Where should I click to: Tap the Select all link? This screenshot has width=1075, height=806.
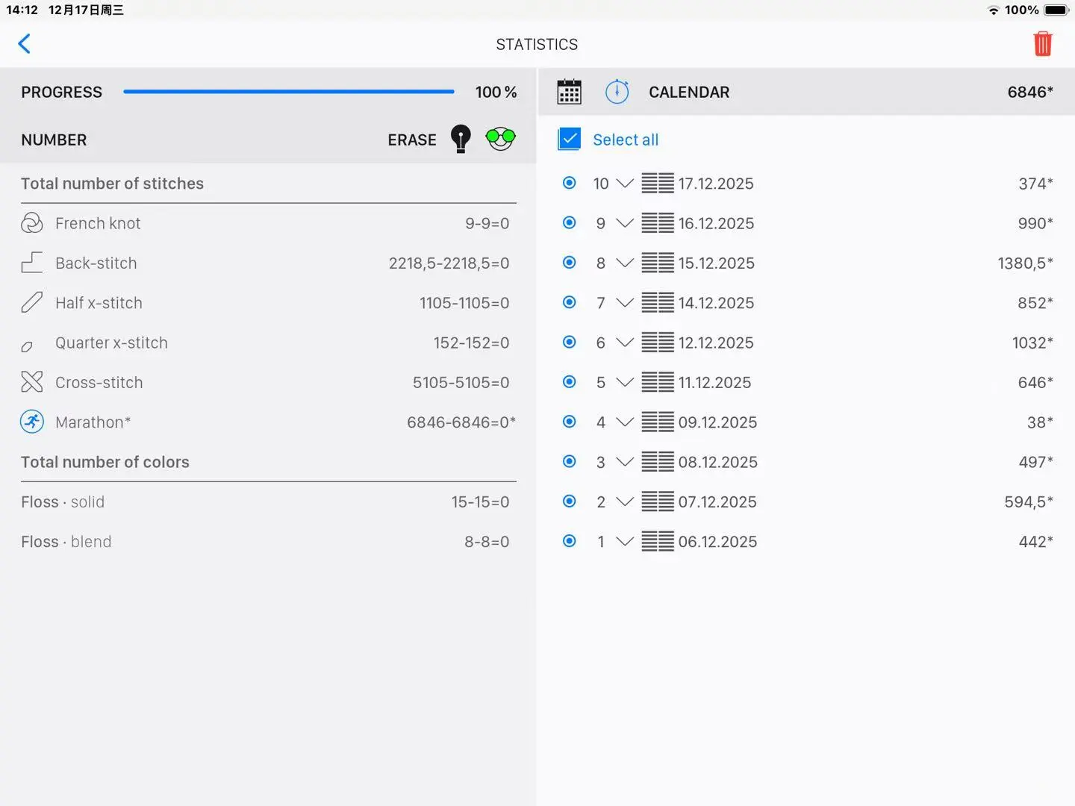pos(626,140)
